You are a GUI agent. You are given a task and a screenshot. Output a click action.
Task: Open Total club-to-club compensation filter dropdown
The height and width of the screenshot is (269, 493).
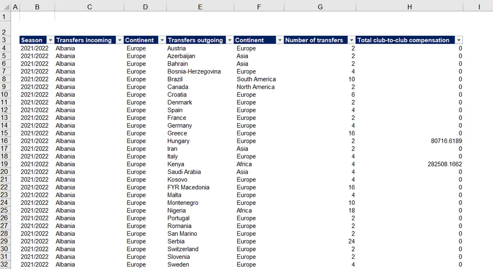click(458, 40)
